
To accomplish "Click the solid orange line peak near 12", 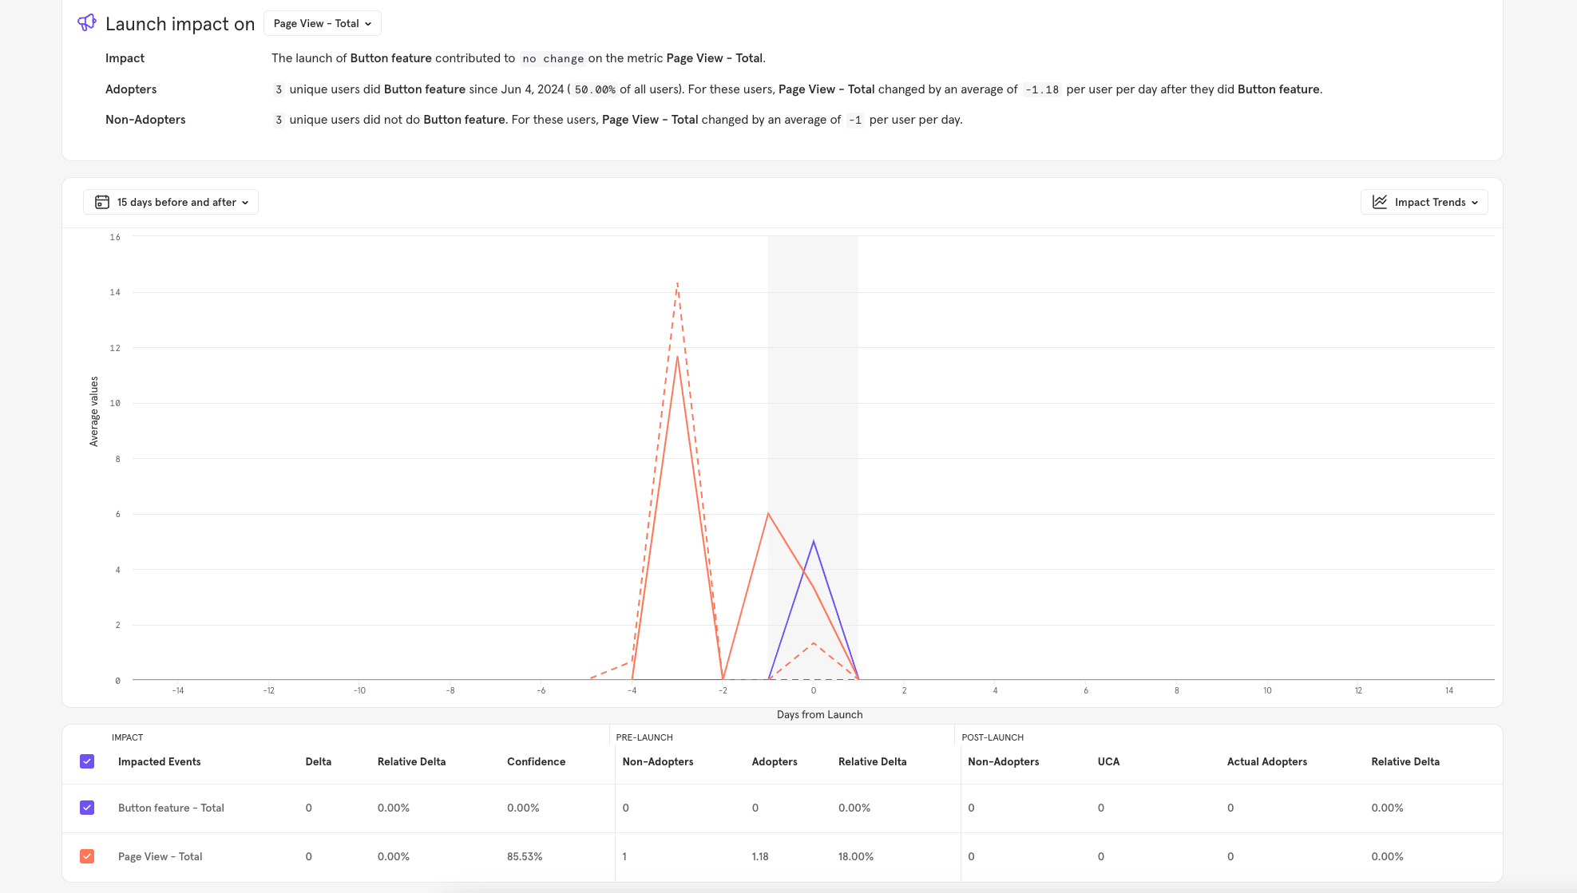I will 677,357.
